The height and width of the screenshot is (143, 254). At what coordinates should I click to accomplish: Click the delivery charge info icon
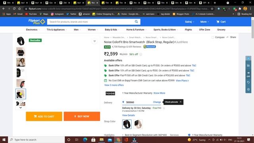click(164, 108)
